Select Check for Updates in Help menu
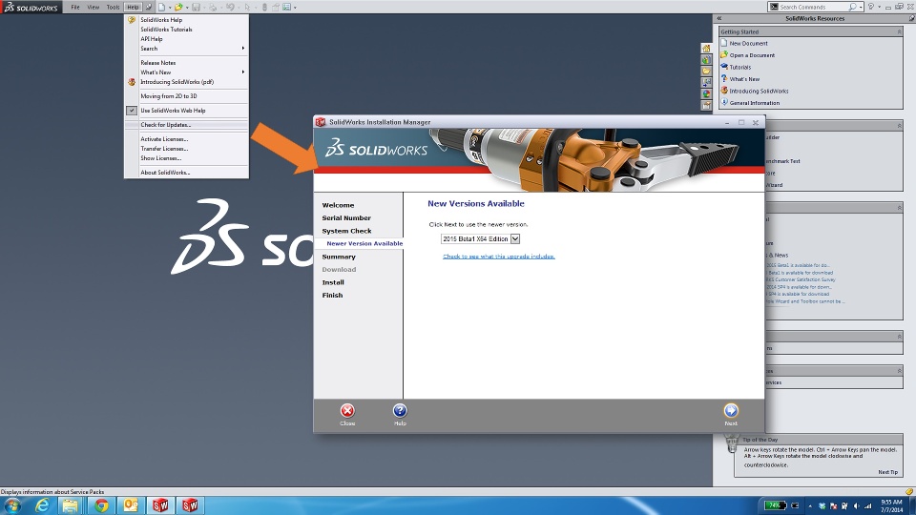 (186, 125)
